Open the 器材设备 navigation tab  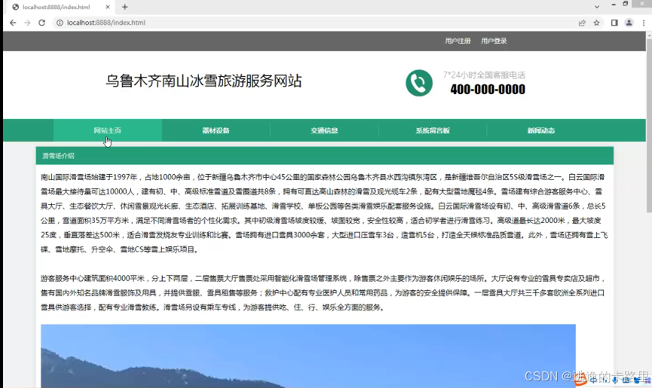point(216,130)
